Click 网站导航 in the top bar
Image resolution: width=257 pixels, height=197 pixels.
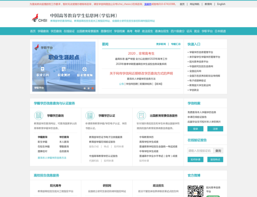click(195, 4)
